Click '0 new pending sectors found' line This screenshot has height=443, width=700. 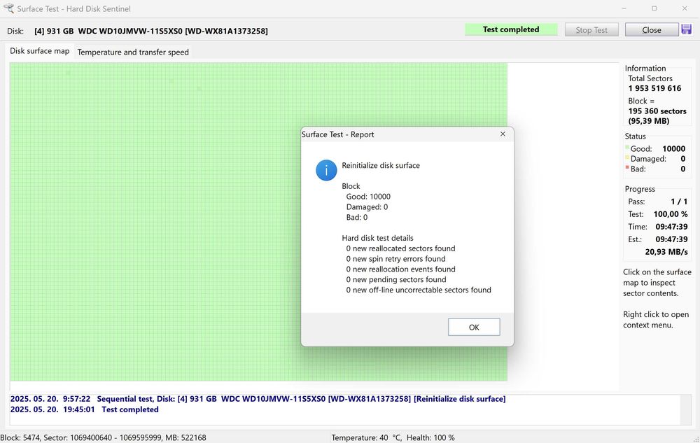(x=396, y=280)
